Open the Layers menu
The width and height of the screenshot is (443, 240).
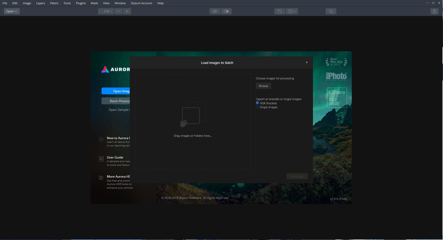[41, 3]
